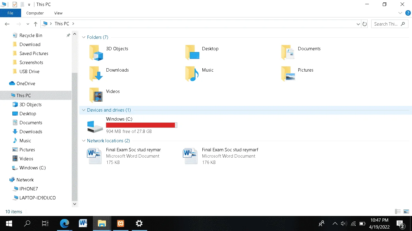Collapse the Network locations (2) group
412x231 pixels.
pyautogui.click(x=84, y=141)
